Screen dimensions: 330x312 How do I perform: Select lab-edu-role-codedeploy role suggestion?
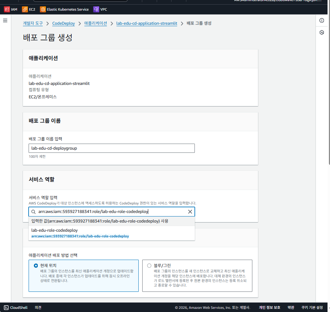tap(112, 233)
